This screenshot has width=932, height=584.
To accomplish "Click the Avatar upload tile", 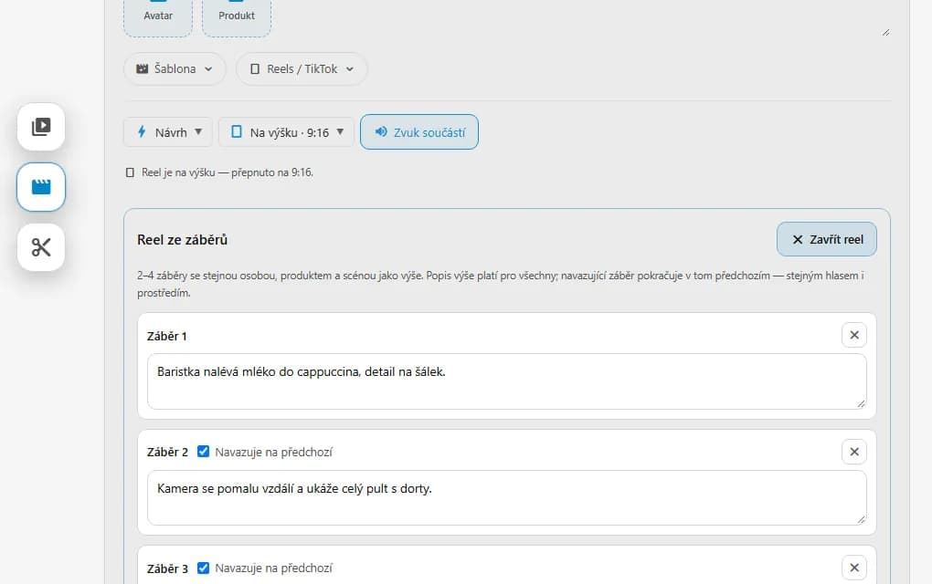I will [158, 16].
